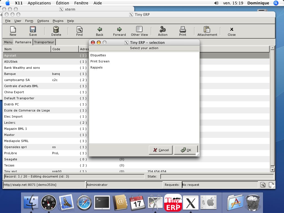Select the Leclerc partner row

tap(46, 123)
